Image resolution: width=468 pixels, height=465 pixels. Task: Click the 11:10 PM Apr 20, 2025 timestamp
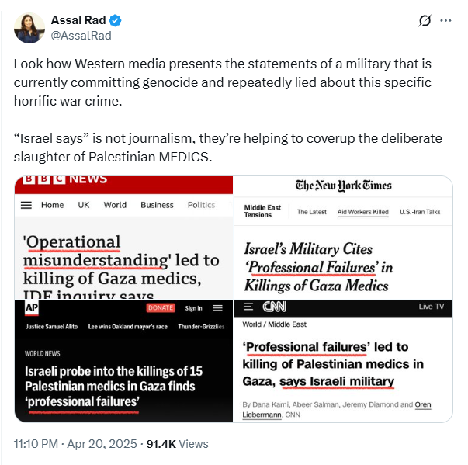point(75,444)
